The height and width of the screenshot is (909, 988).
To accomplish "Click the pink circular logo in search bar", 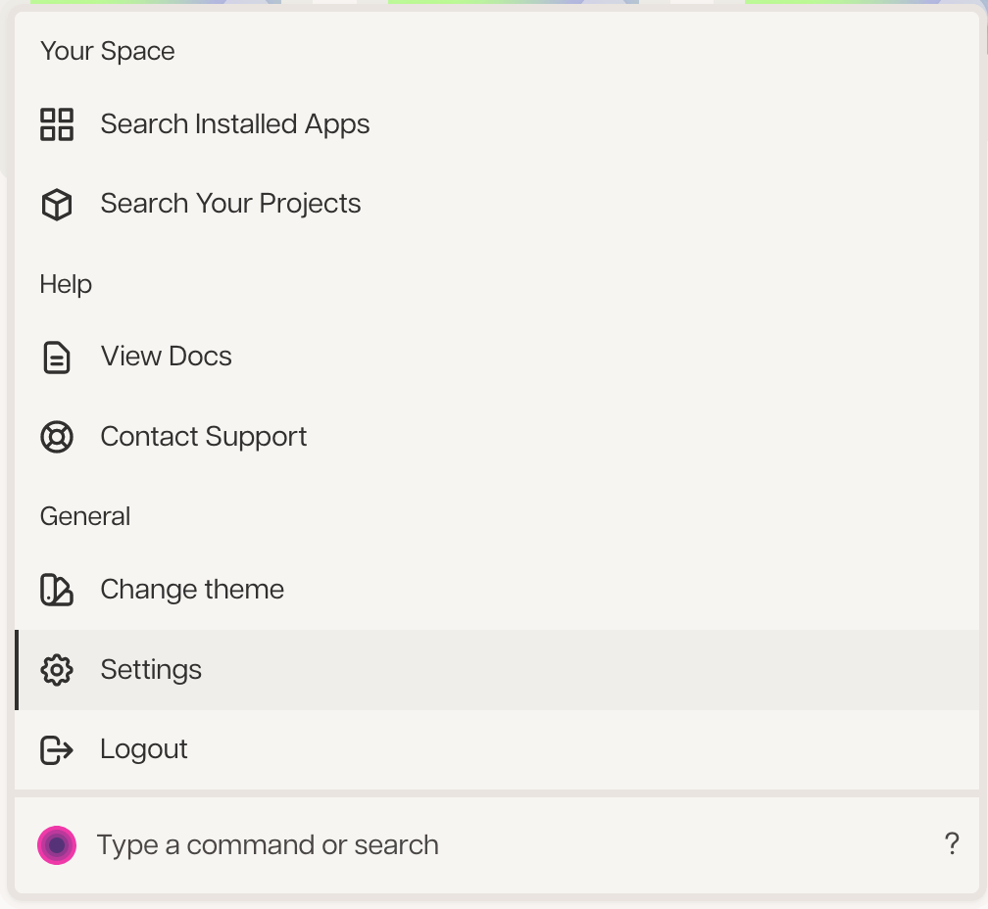I will 57,845.
